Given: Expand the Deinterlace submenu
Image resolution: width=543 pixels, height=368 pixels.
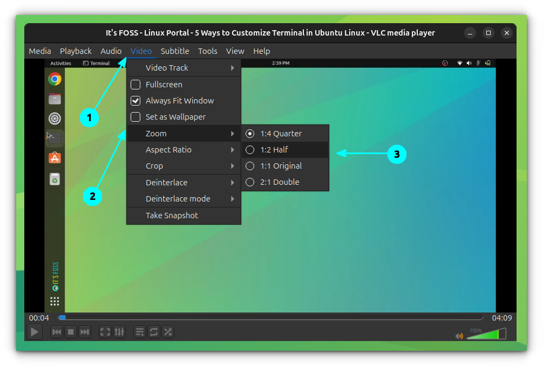Looking at the screenshot, I should click(184, 183).
